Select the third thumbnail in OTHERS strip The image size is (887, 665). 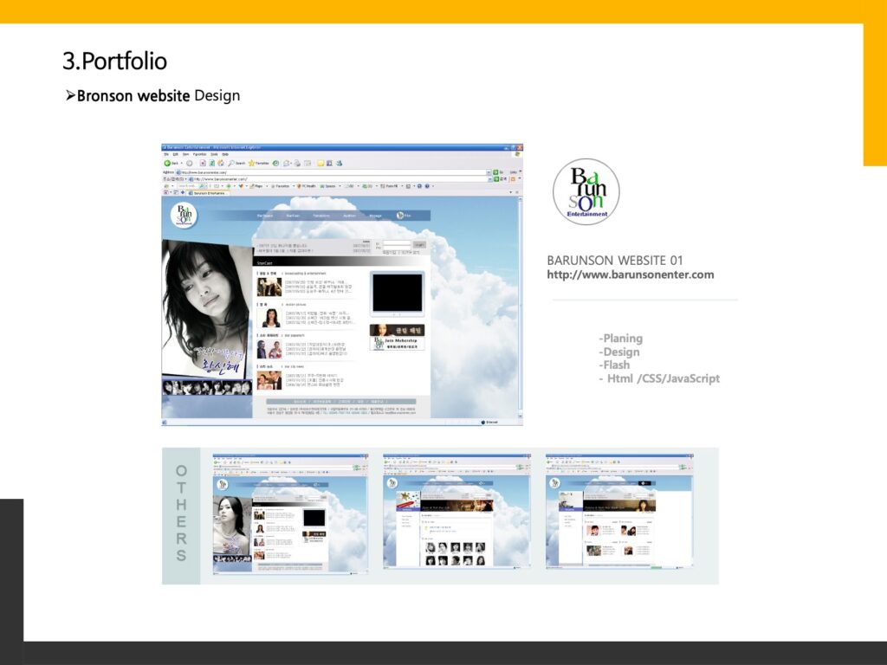[618, 512]
